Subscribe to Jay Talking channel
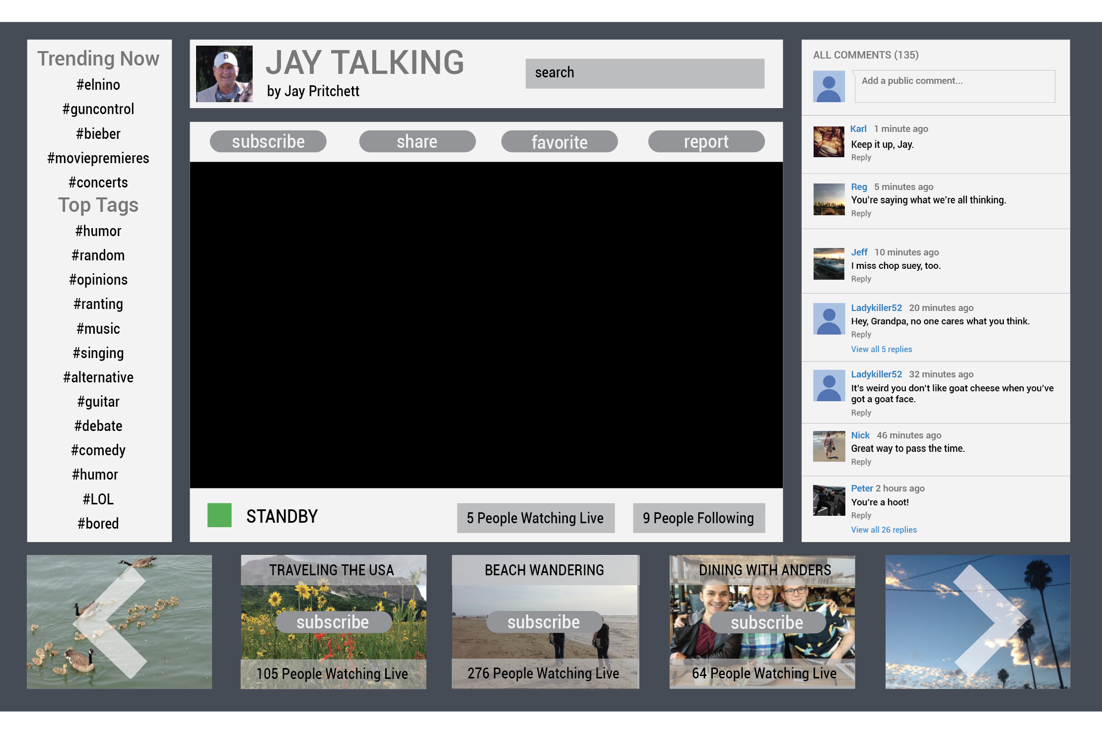 tap(268, 142)
